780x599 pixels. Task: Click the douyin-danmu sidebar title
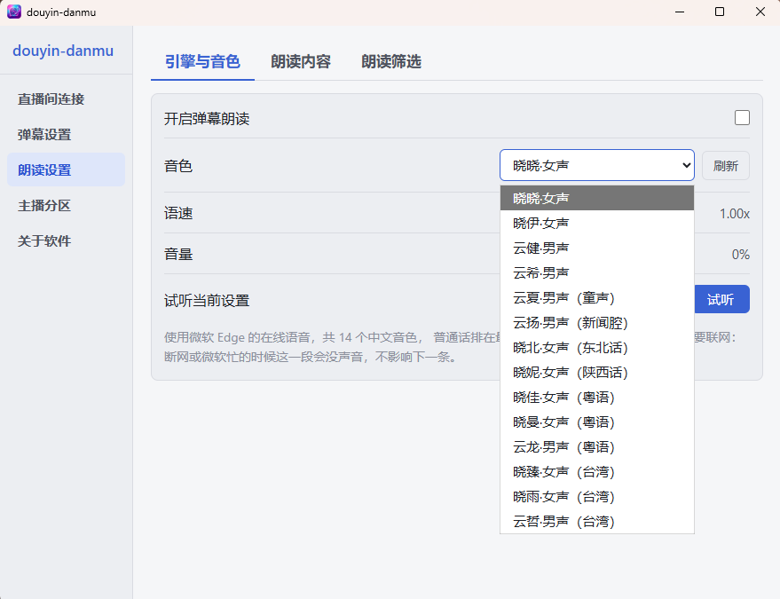[x=63, y=51]
